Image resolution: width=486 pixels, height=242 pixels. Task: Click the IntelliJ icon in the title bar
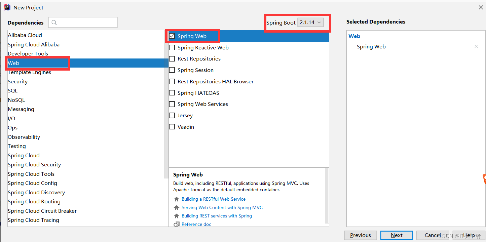tap(7, 7)
